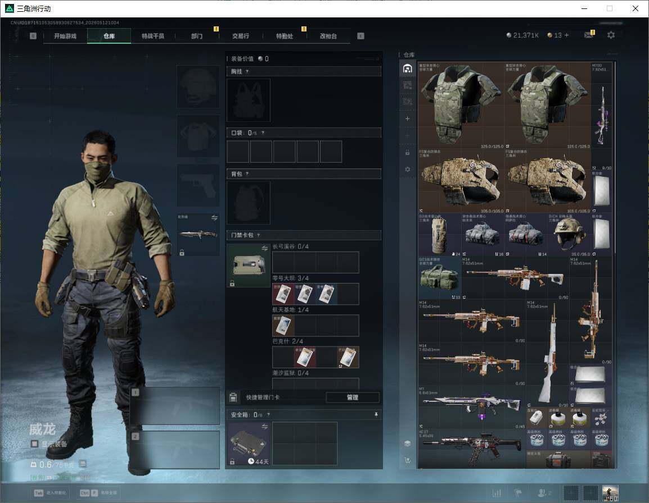649x503 pixels.
Task: Select the empty body armor equipment slot
Action: [x=198, y=136]
